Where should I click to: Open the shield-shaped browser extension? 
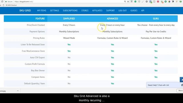139,1
